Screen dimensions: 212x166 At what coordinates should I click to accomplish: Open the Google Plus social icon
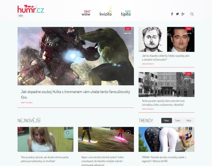[183, 14]
